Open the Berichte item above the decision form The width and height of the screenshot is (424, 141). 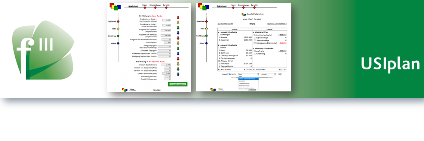(166, 5)
